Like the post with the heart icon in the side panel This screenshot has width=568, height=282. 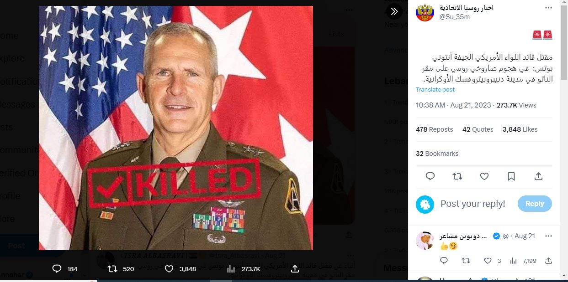pyautogui.click(x=484, y=176)
